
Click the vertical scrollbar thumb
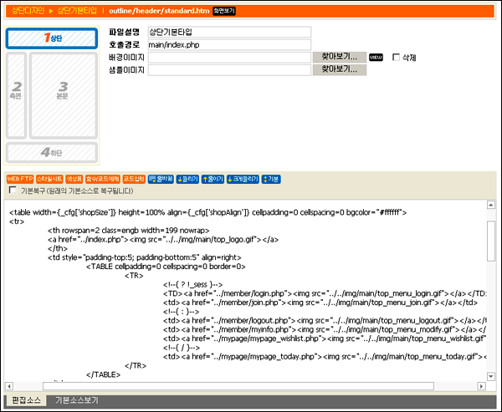pyautogui.click(x=491, y=241)
